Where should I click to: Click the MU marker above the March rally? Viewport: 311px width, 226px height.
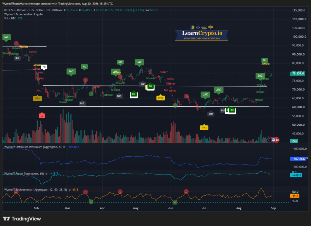tap(84, 67)
